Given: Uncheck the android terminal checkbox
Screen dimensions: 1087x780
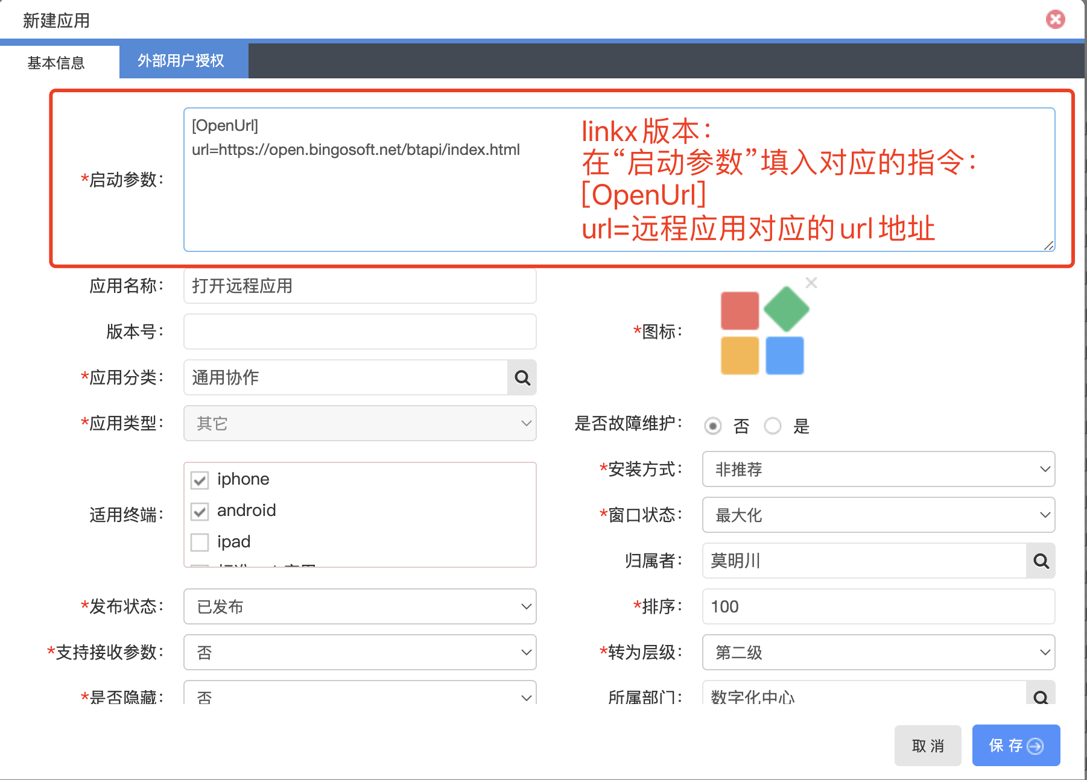Looking at the screenshot, I should click(x=200, y=511).
